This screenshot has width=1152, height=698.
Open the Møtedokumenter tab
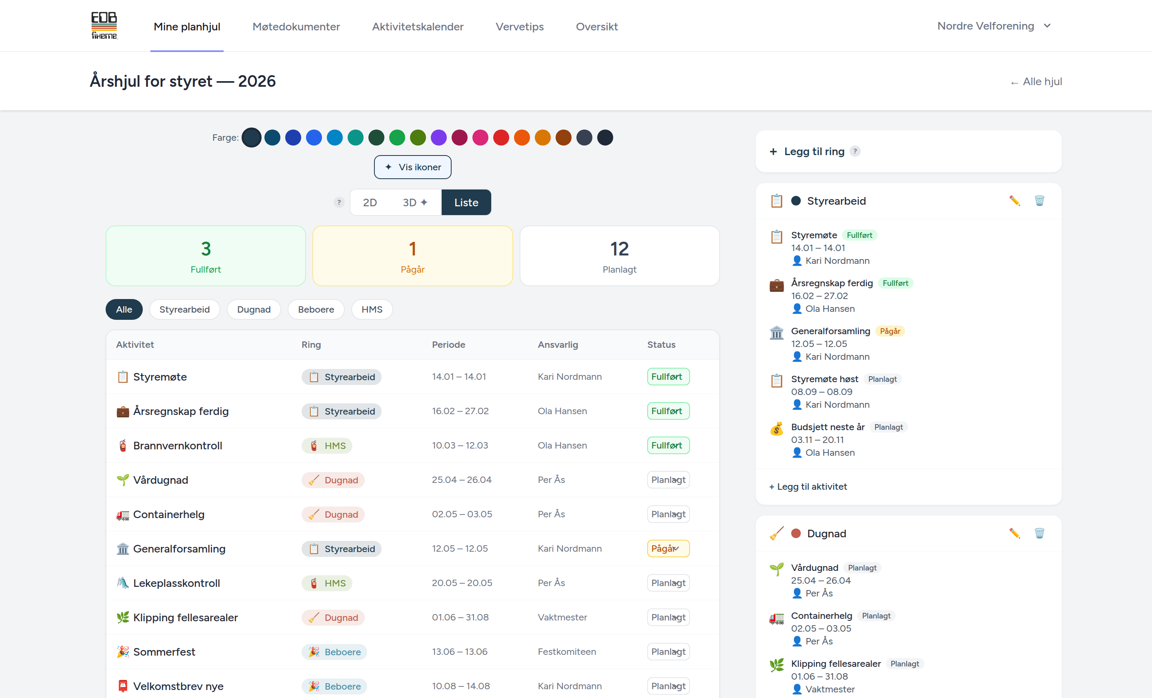pyautogui.click(x=296, y=27)
